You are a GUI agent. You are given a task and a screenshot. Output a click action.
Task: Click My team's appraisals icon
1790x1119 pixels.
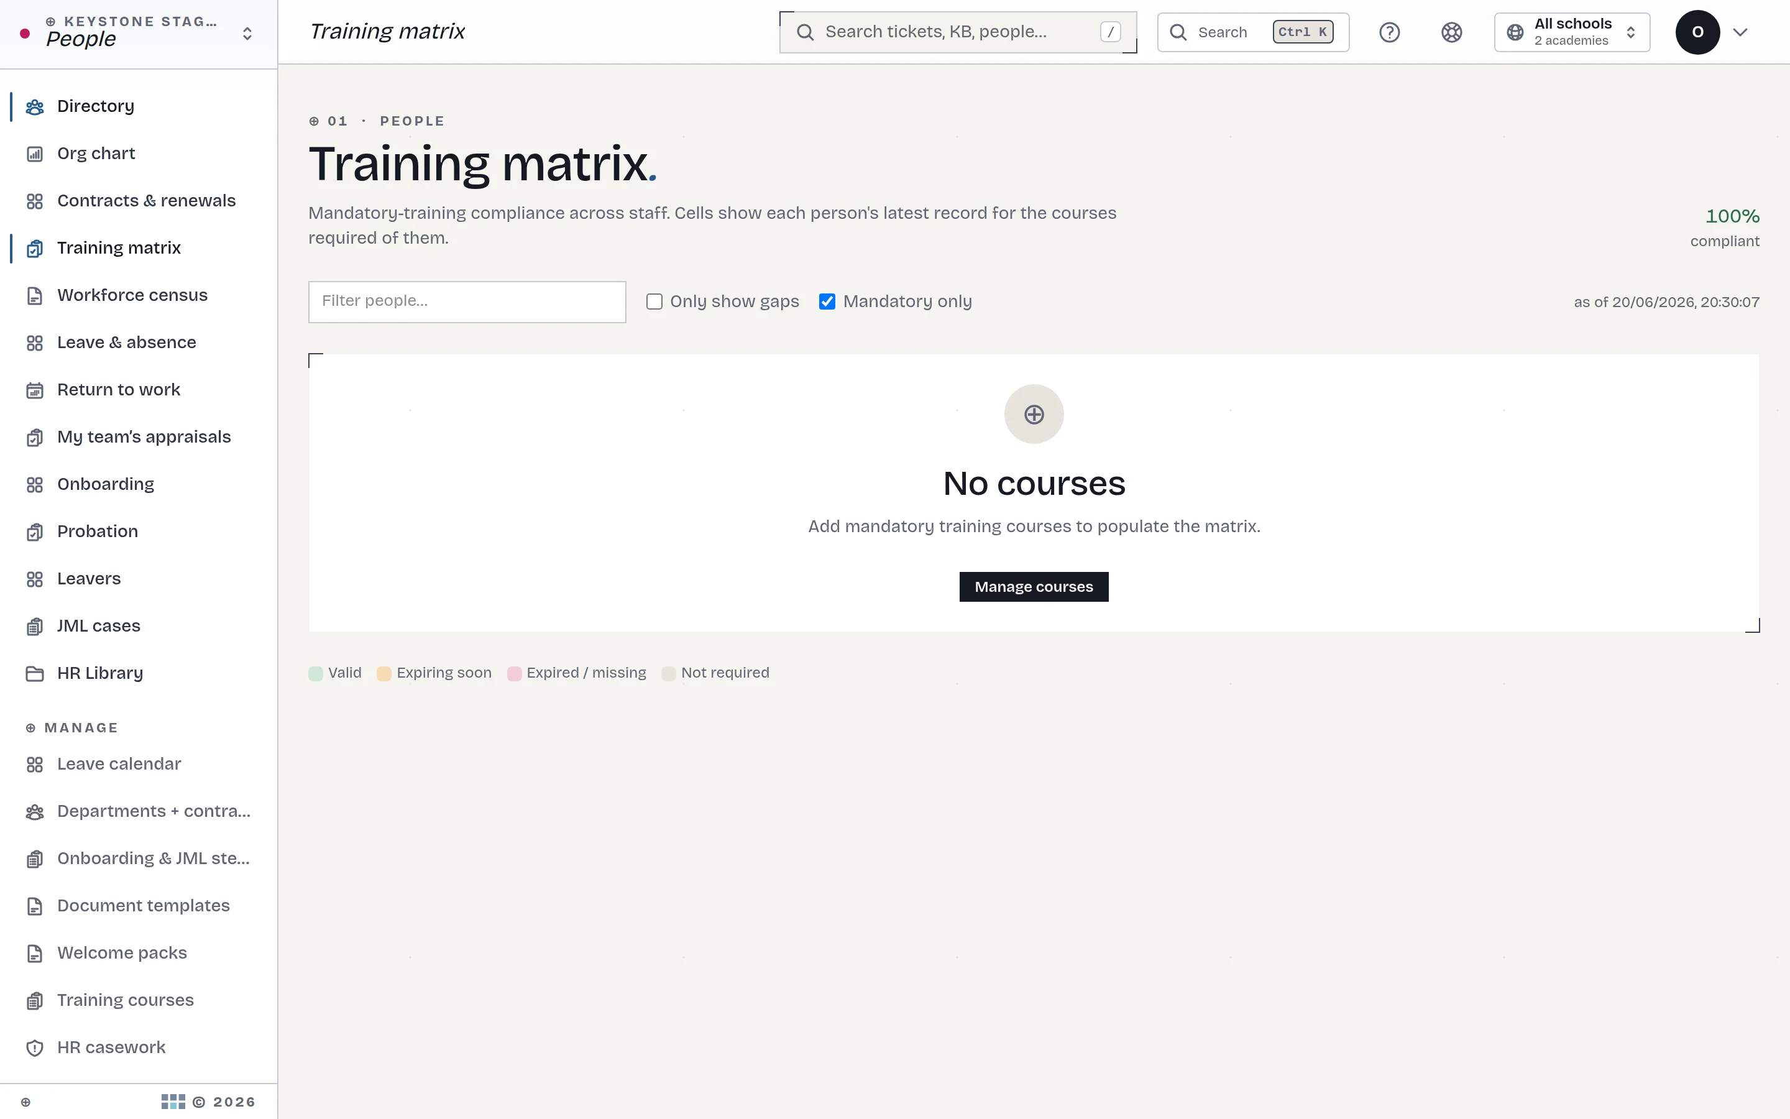click(x=35, y=438)
